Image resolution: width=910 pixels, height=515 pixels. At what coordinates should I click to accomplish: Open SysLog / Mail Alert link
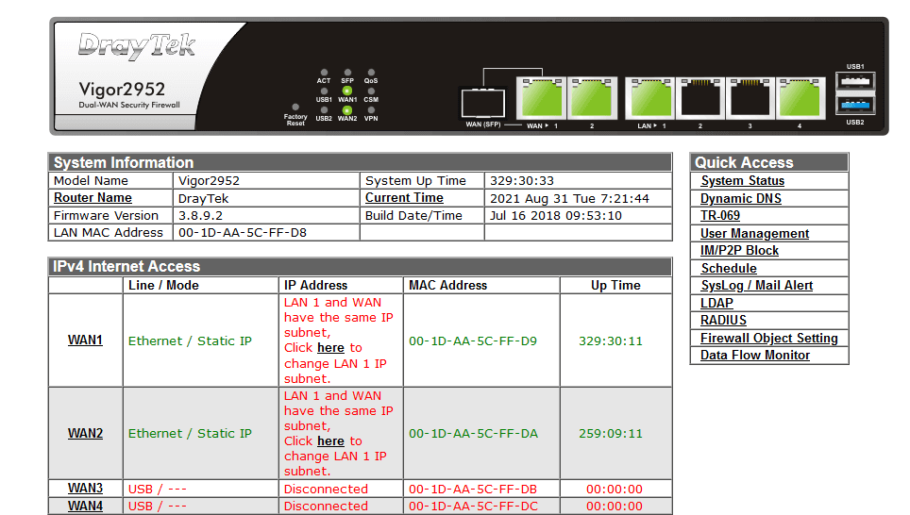pos(756,286)
